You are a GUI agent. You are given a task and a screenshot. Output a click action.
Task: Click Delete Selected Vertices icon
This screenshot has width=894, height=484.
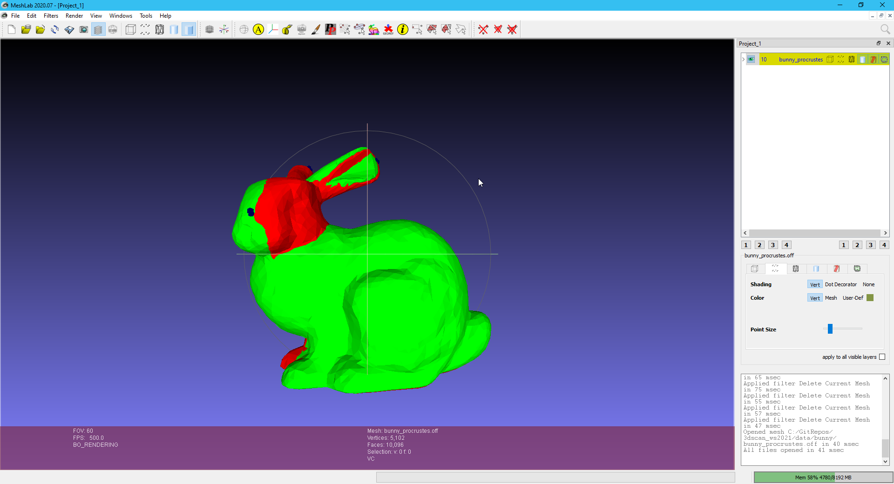pyautogui.click(x=483, y=30)
